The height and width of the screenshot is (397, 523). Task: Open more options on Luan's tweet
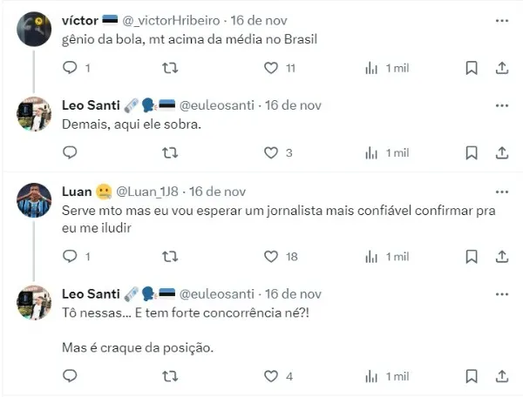502,192
